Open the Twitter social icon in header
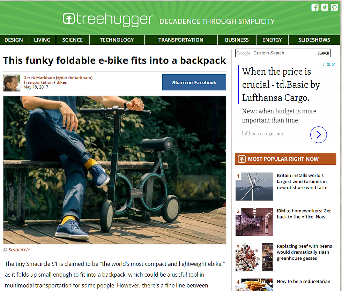342x291 pixels. pos(325,7)
